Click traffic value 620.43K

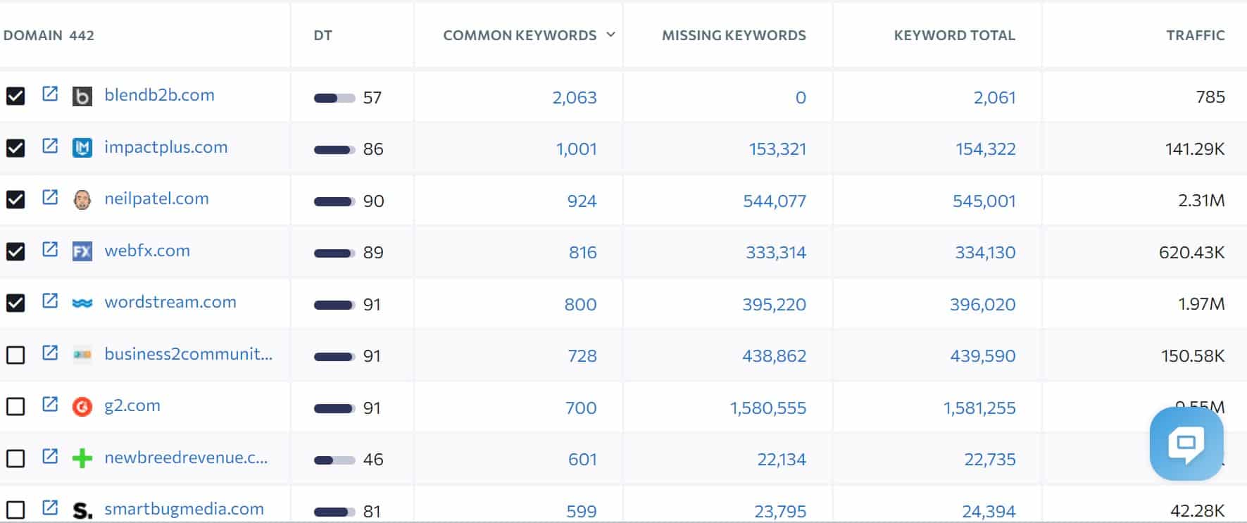[1192, 252]
